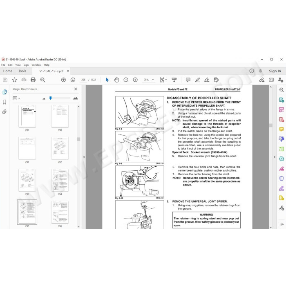Click the stamp tool icon
Screen dimensions: 286x286
point(216,80)
